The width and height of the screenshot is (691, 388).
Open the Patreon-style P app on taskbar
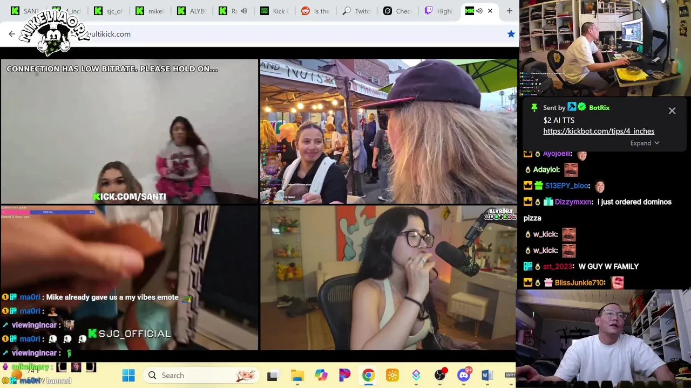point(345,376)
